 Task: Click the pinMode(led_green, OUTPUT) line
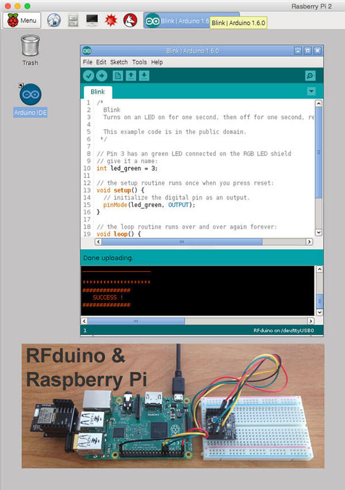149,205
